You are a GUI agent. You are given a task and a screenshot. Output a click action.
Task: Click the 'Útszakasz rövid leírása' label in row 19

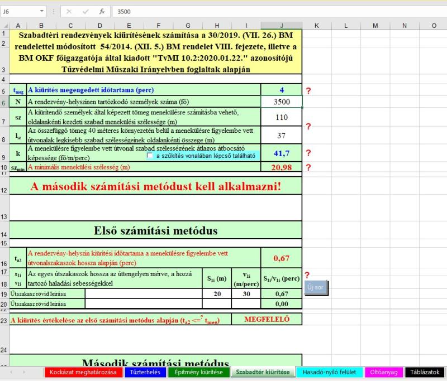pos(47,293)
